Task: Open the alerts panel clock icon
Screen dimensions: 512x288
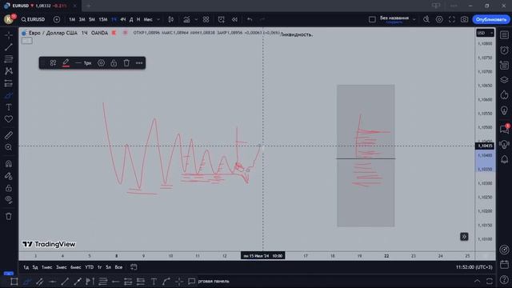Action: tap(504, 50)
